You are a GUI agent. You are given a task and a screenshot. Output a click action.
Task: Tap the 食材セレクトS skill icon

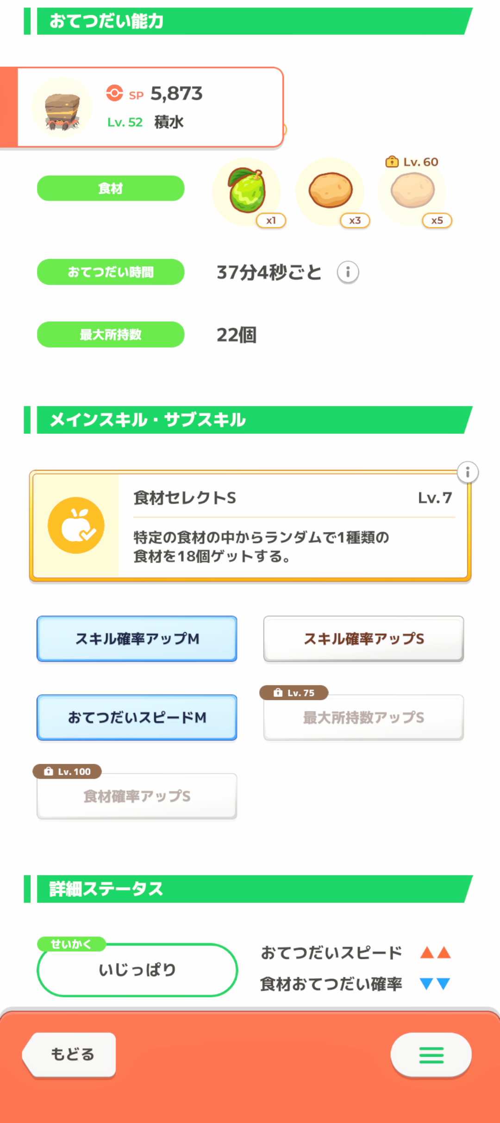coord(76,525)
